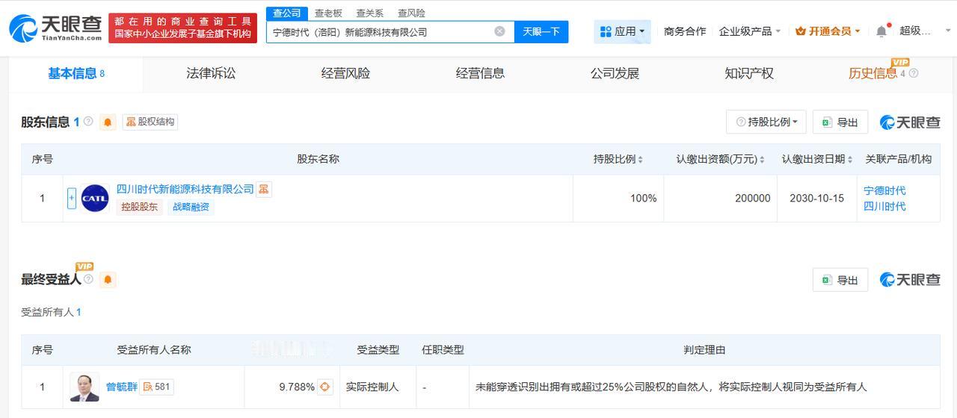
Task: Switch to the 法律诉讼 tab
Action: click(211, 73)
